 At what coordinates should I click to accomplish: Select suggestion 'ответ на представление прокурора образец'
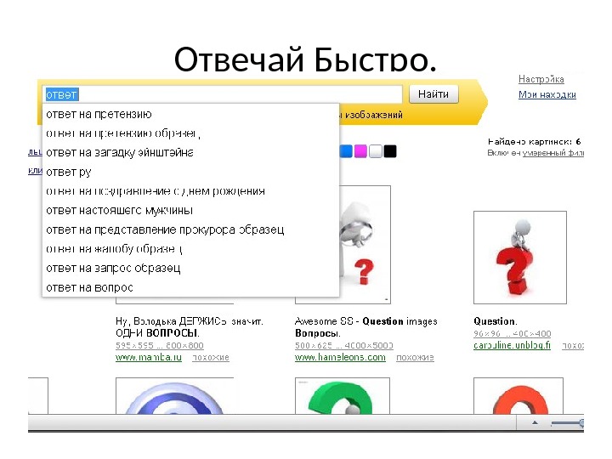[190, 229]
